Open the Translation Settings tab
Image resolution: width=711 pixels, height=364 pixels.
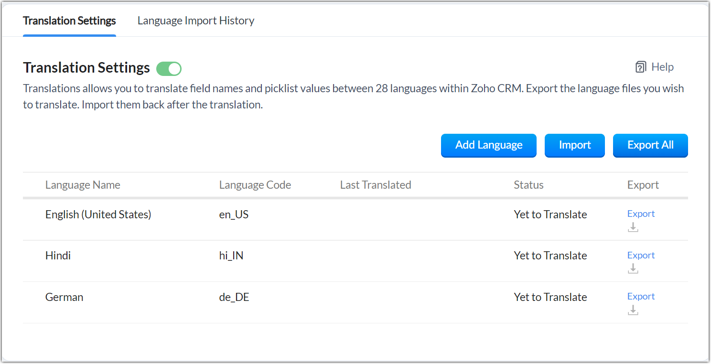[69, 21]
